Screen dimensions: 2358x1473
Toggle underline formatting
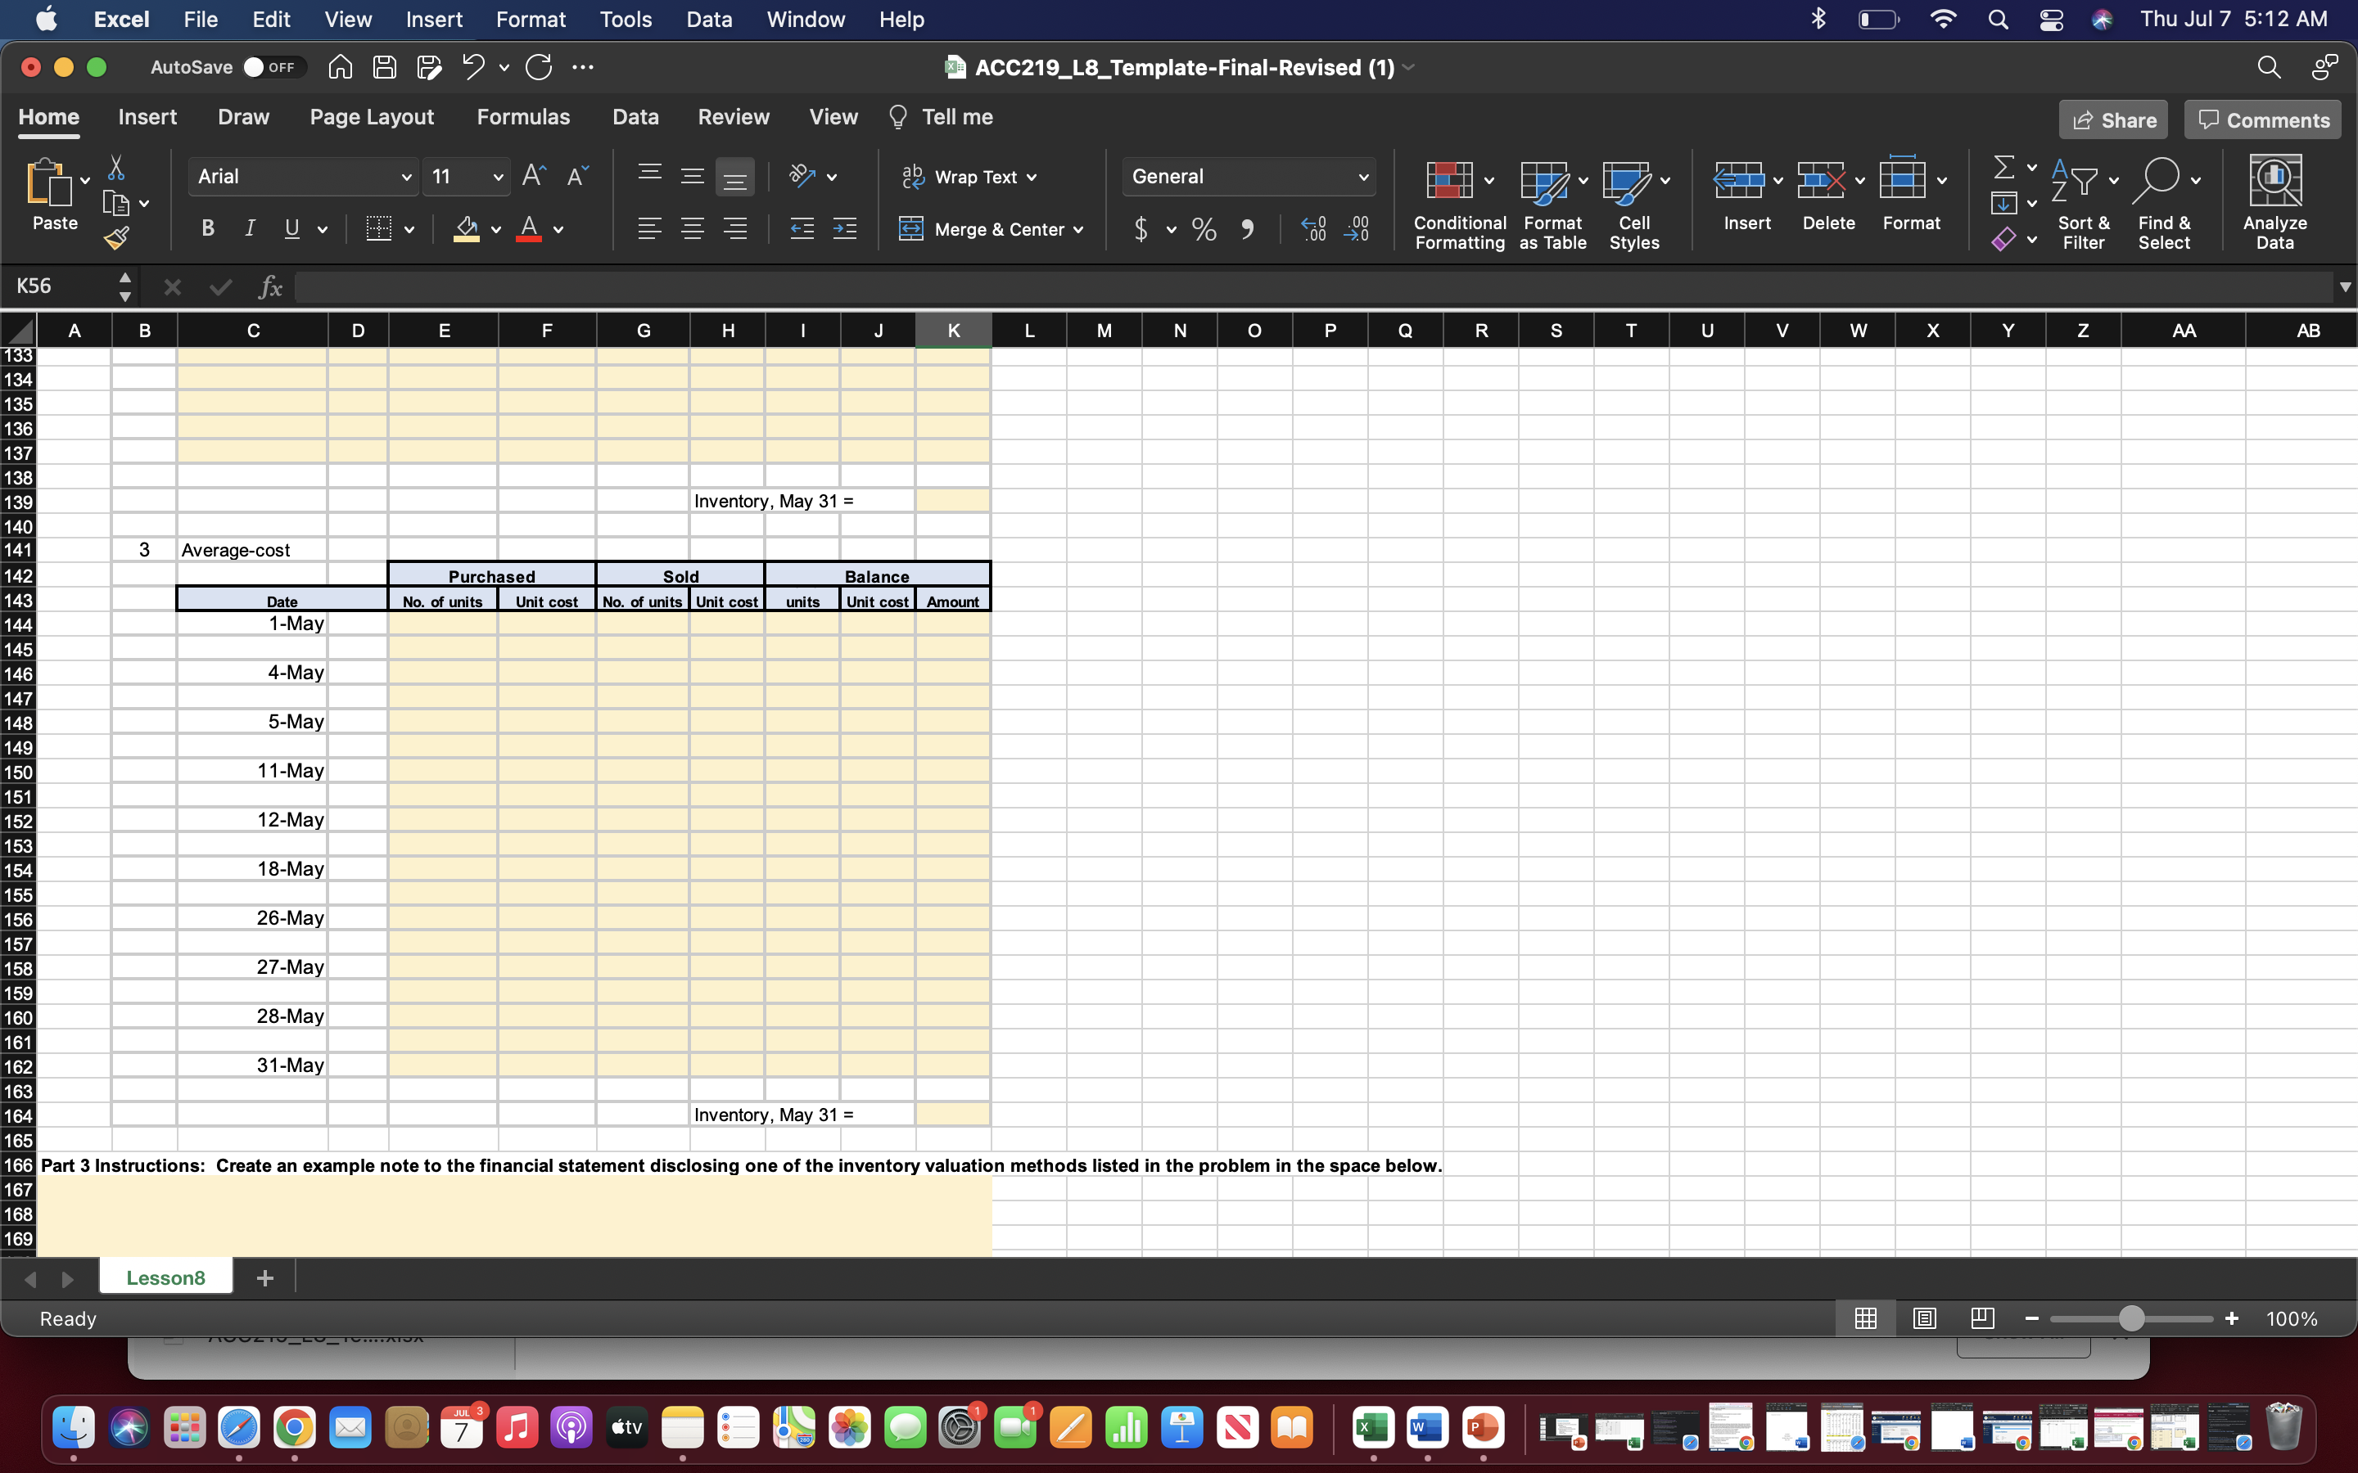(x=292, y=228)
